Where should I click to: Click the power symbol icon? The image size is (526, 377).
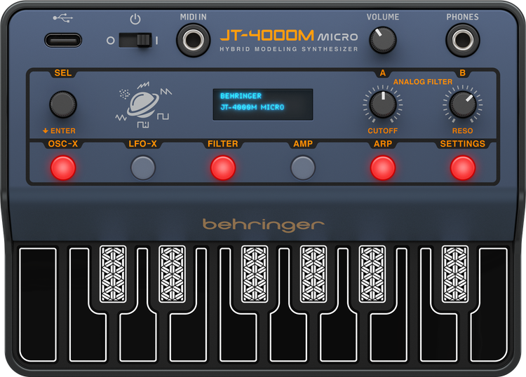click(x=135, y=19)
